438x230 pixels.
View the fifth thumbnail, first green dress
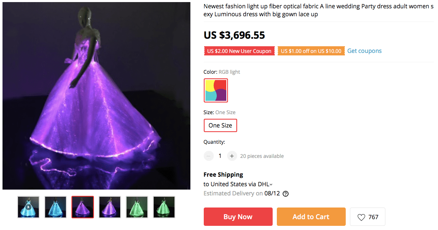[x=137, y=207]
